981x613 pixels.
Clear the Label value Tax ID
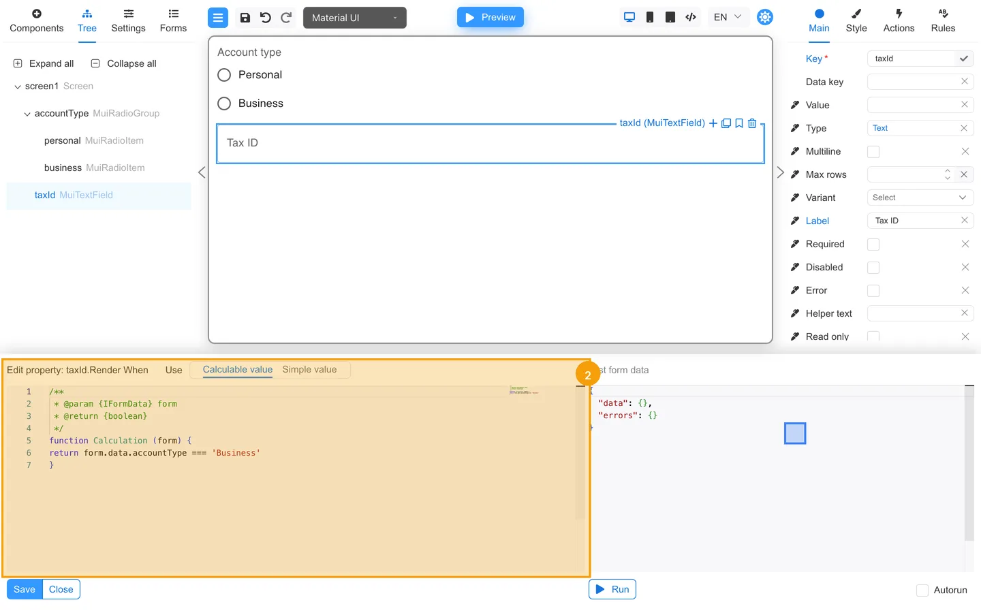click(x=965, y=221)
